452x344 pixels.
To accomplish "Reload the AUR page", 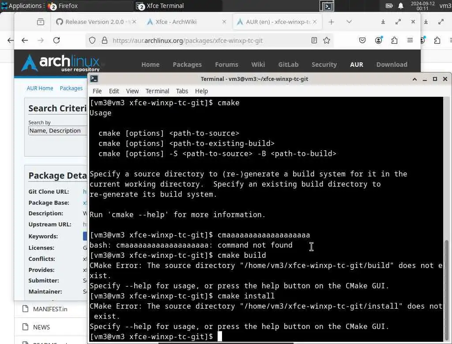I will (x=56, y=40).
